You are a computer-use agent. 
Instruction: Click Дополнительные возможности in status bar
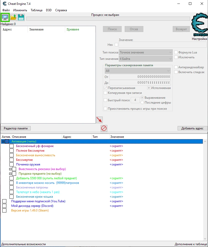(24, 244)
